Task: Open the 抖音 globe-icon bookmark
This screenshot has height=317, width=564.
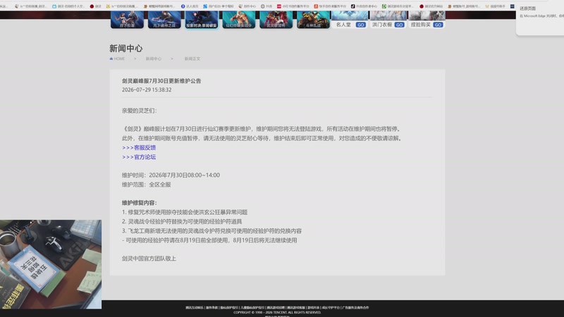Action: point(266,6)
